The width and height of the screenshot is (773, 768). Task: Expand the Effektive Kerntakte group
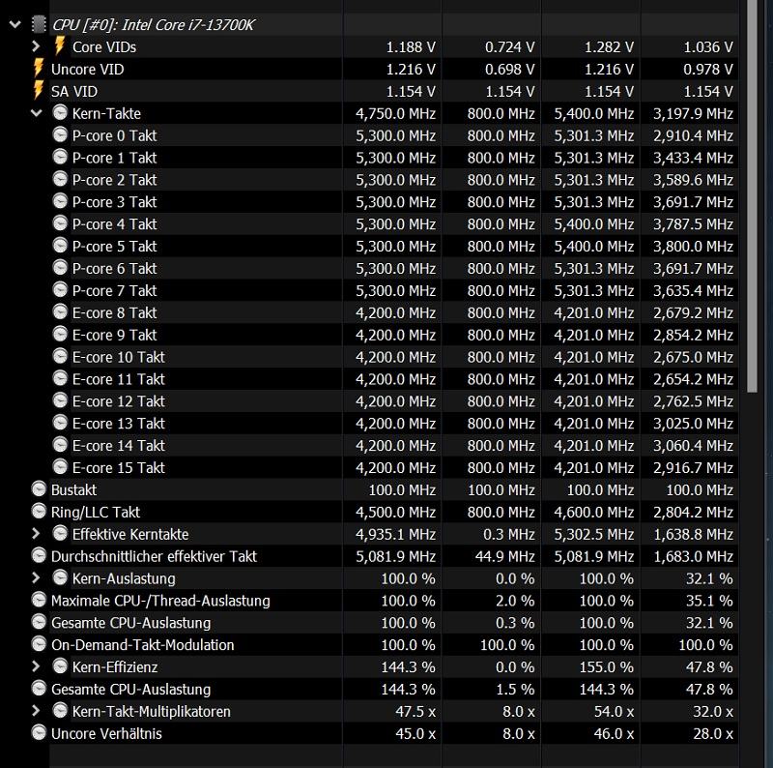[x=36, y=534]
